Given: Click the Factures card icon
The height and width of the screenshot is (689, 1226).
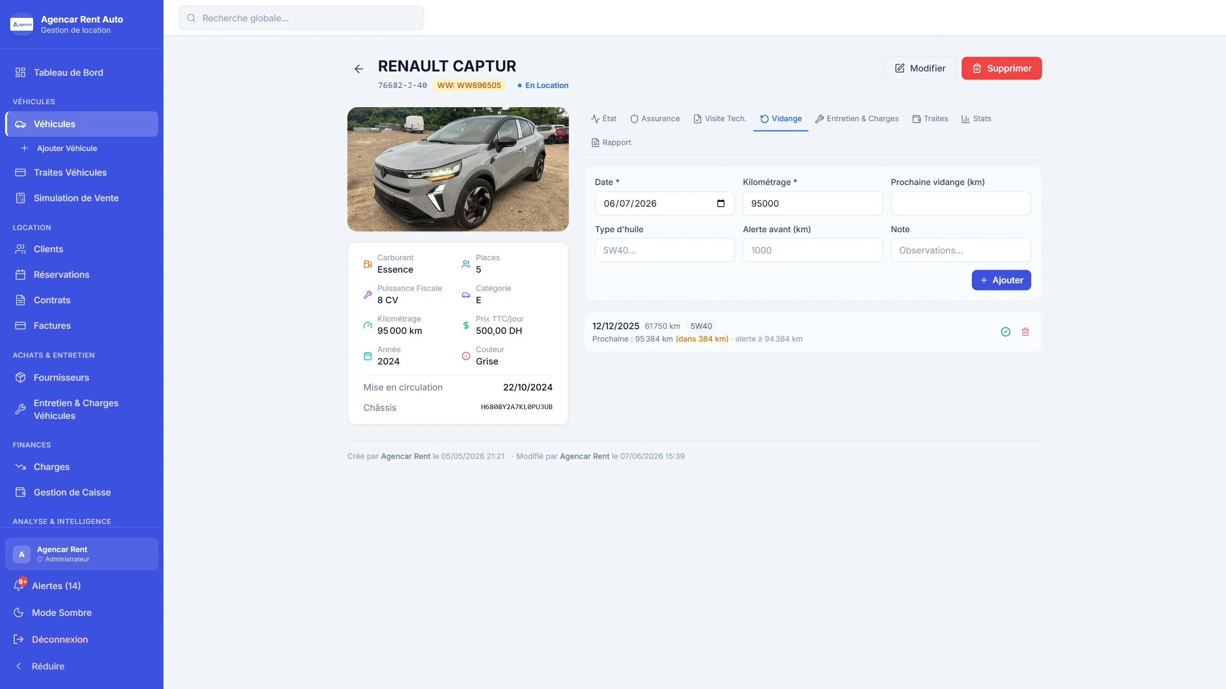Looking at the screenshot, I should click(x=20, y=326).
